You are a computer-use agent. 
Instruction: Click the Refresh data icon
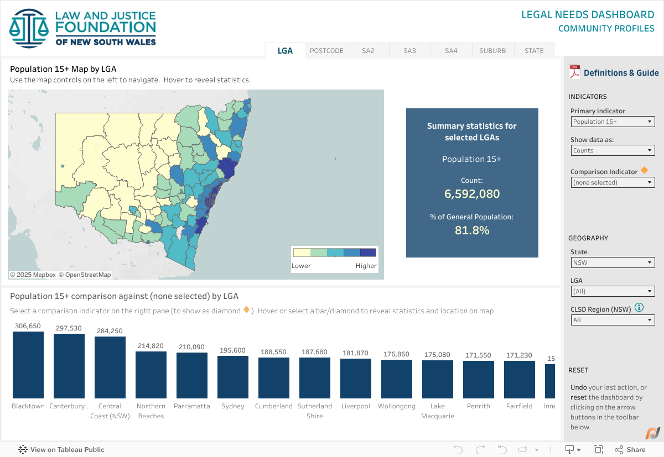(522, 449)
